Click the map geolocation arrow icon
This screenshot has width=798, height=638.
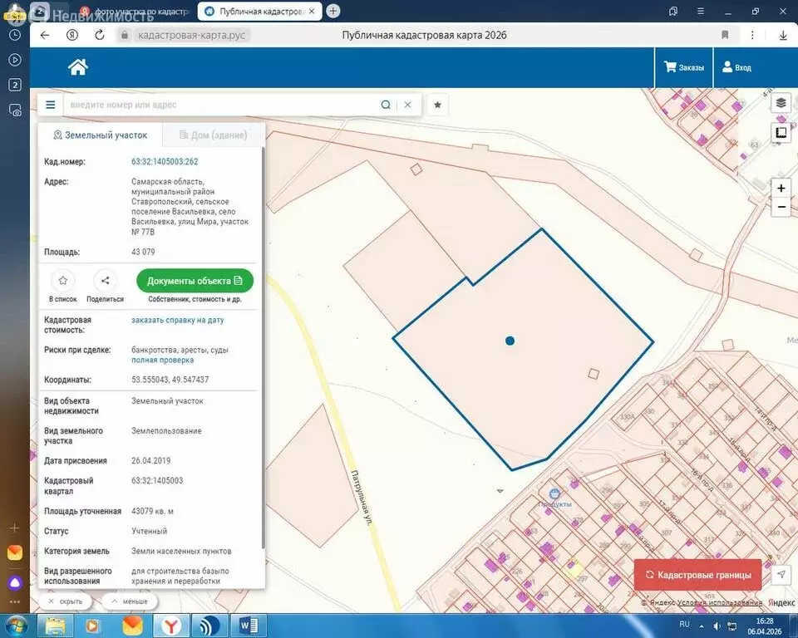pos(781,575)
